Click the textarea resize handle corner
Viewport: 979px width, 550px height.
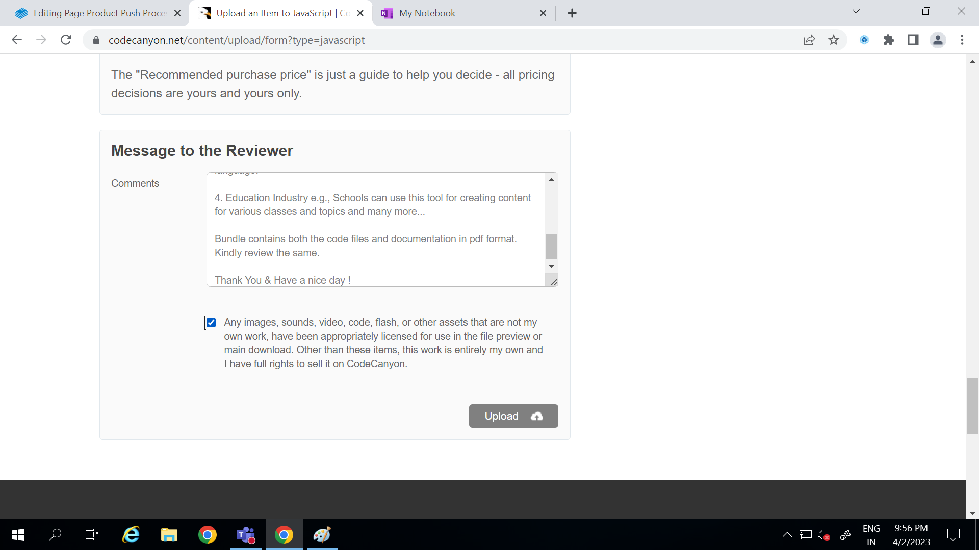554,282
